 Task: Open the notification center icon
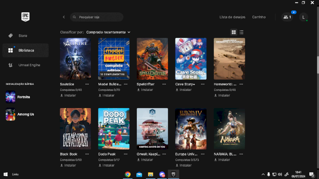pos(311,174)
